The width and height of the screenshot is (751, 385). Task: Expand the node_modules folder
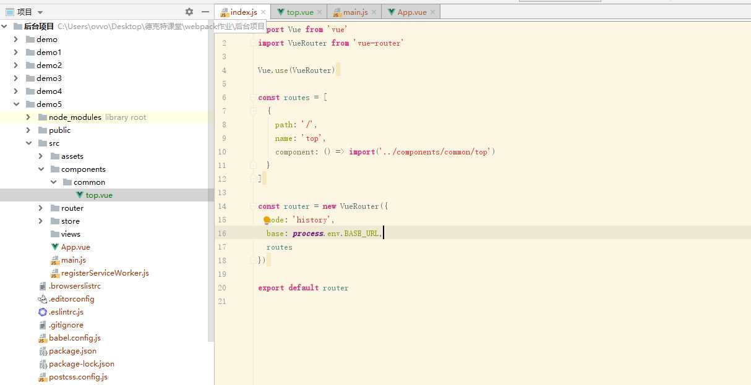point(28,117)
